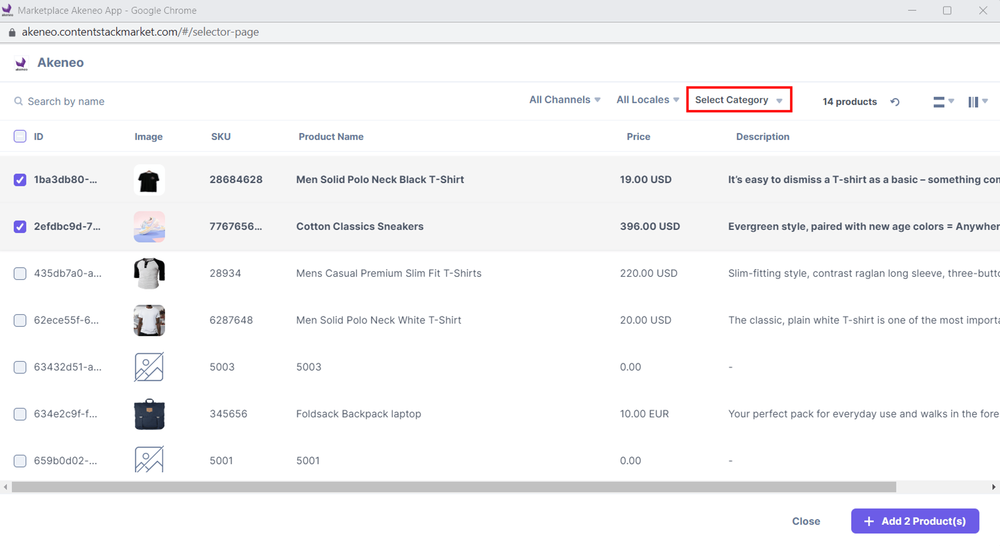Click inside the Search by name field
The height and width of the screenshot is (546, 1000).
point(66,101)
